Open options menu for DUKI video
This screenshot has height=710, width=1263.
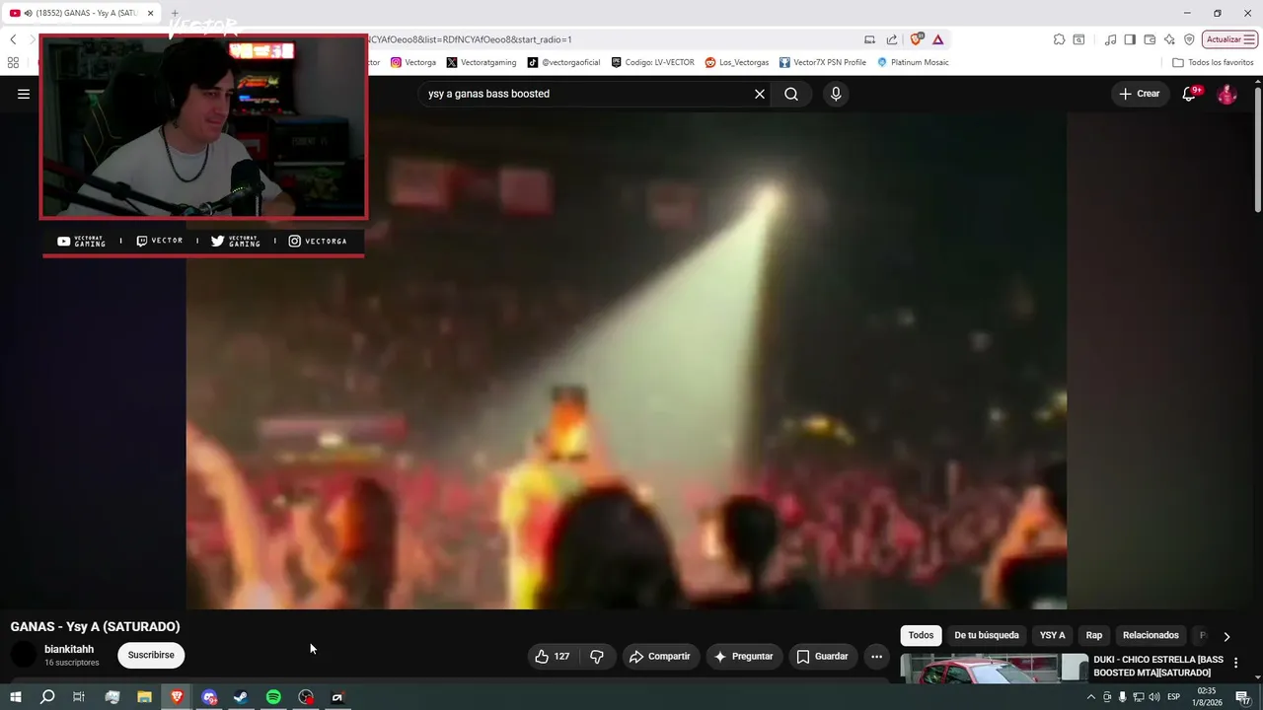coord(1235,663)
